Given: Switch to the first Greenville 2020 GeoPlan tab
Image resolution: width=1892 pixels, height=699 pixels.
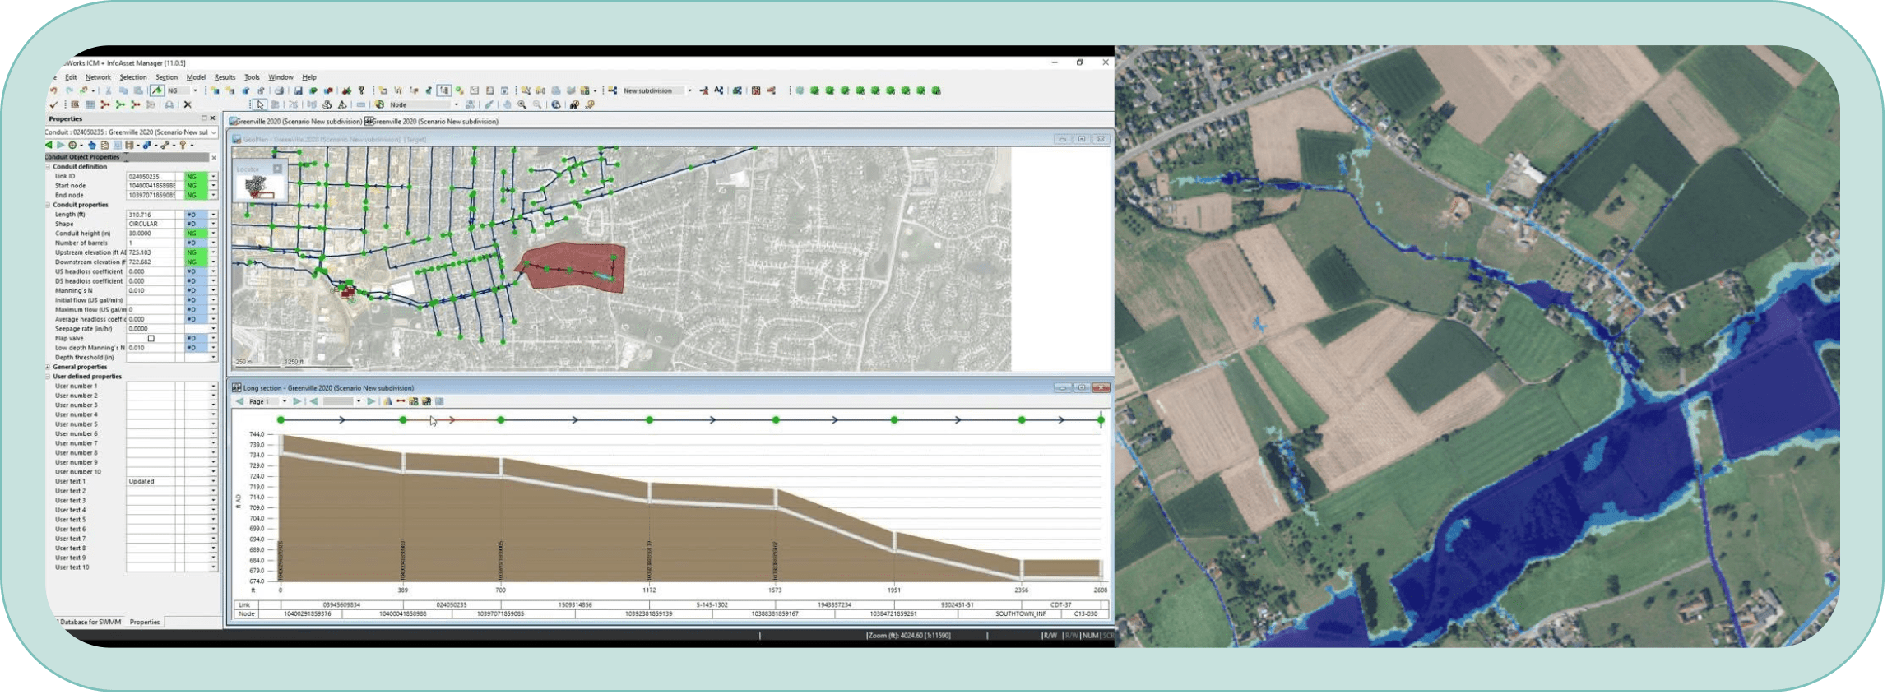Looking at the screenshot, I should pos(296,121).
